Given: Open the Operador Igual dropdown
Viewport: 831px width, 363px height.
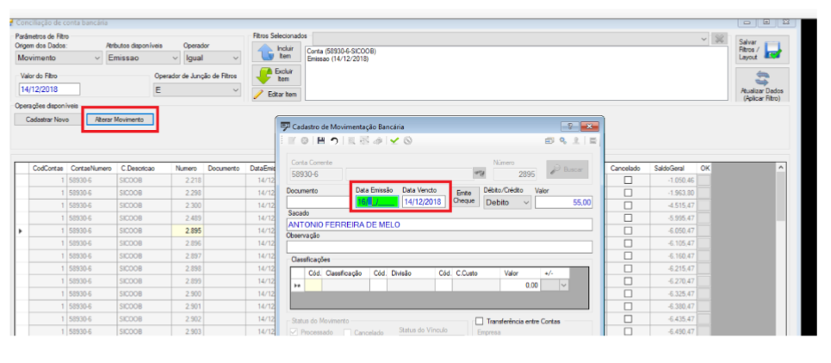Looking at the screenshot, I should point(212,58).
